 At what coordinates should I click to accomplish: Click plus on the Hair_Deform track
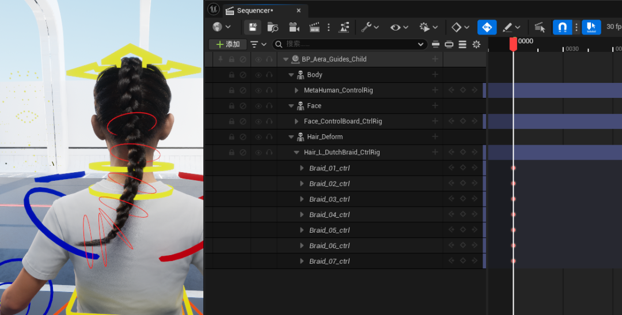coord(435,136)
